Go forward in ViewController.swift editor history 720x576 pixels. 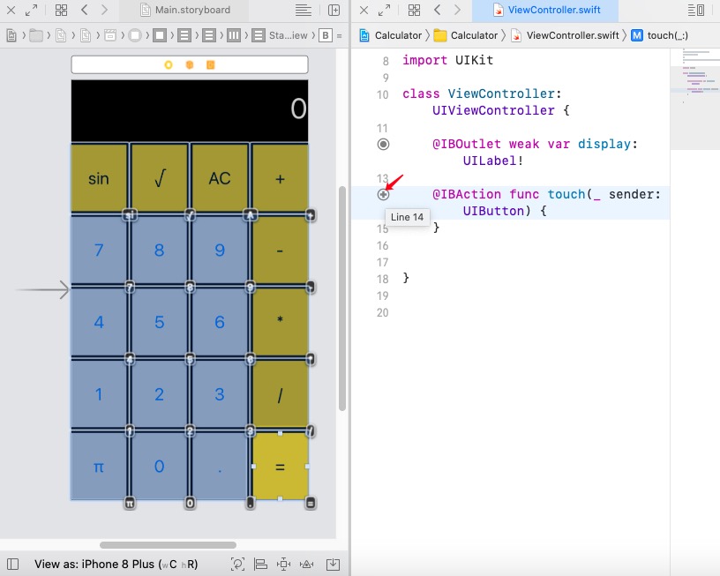click(457, 10)
